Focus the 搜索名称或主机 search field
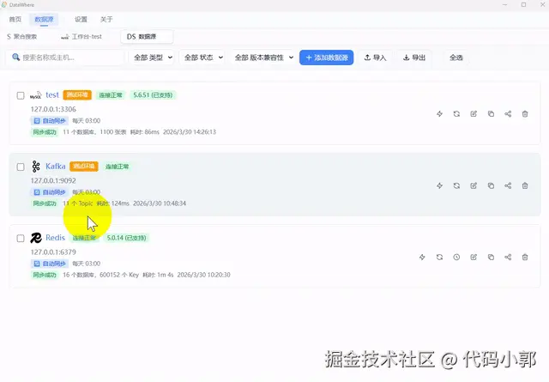The width and height of the screenshot is (549, 382). [65, 58]
